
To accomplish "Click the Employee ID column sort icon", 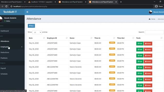I will (x=67, y=38).
